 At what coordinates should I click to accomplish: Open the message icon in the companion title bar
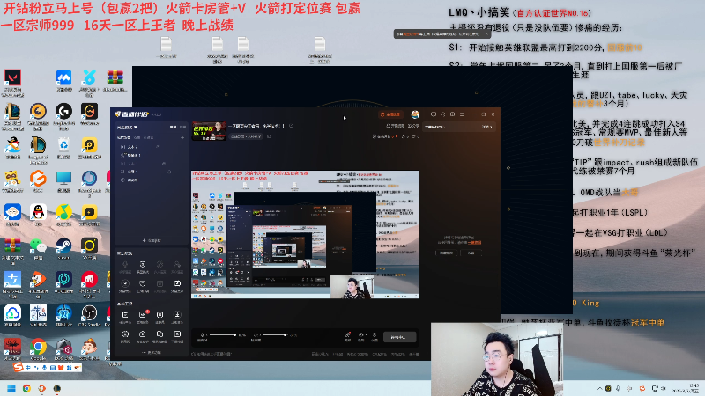pyautogui.click(x=434, y=114)
